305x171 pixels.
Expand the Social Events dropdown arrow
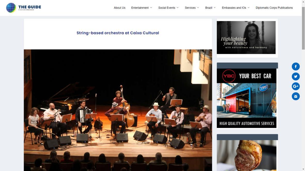[x=178, y=8]
